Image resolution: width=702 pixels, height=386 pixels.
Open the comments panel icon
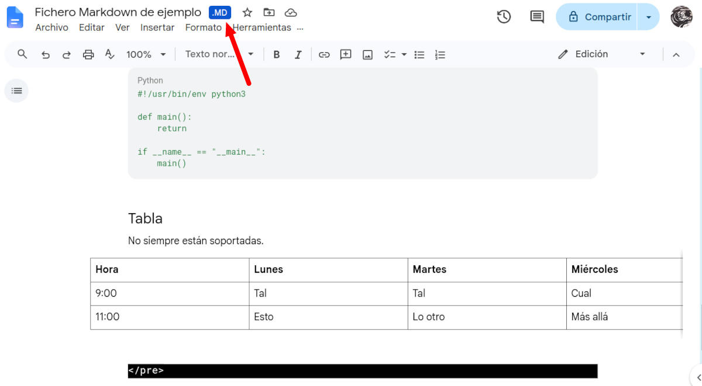(537, 17)
